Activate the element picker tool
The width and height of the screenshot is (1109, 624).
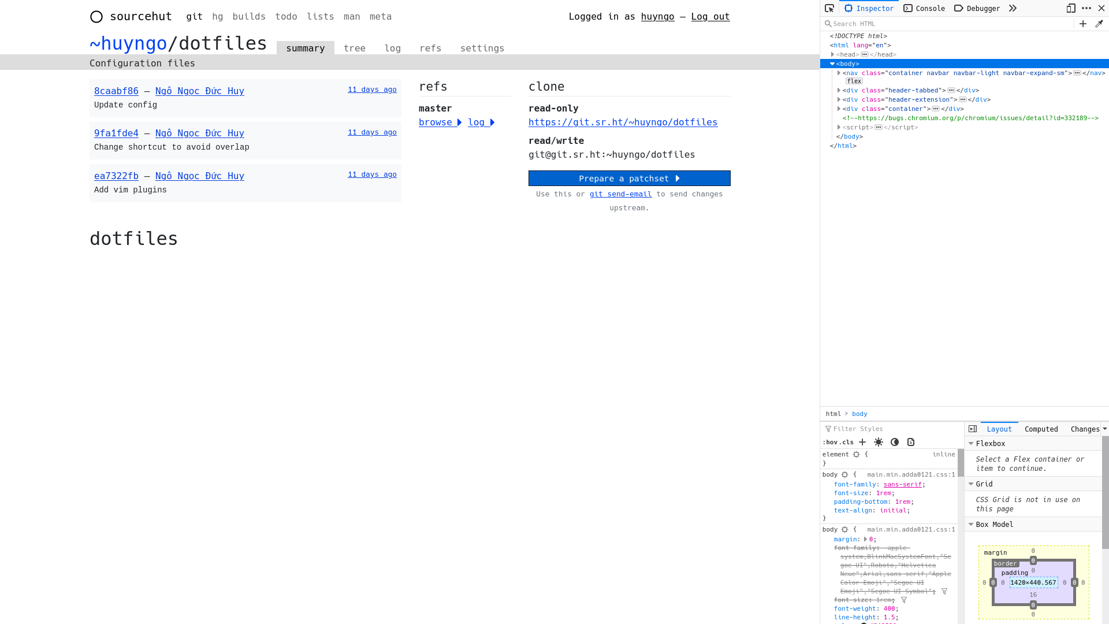tap(829, 8)
